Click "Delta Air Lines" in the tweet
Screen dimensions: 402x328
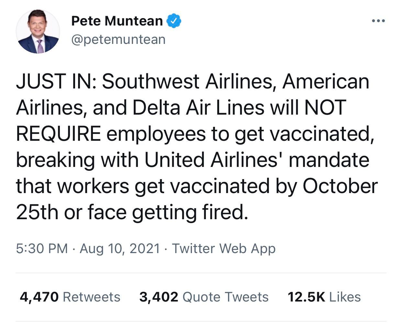coord(198,108)
